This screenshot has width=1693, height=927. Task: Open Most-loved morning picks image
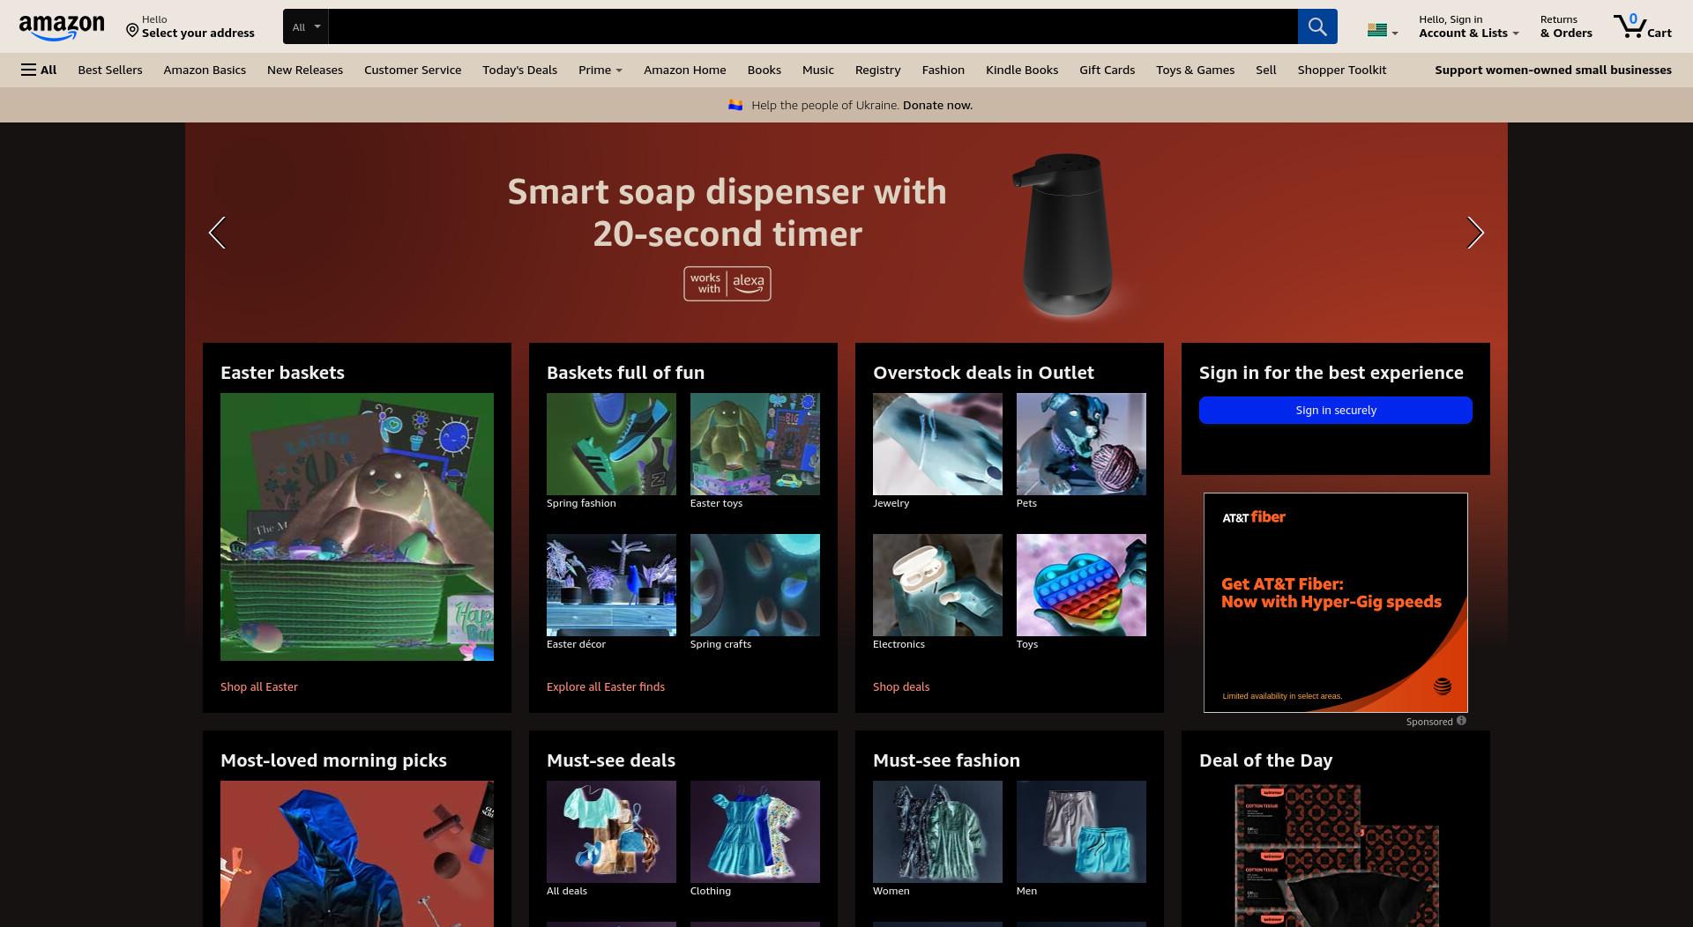pyautogui.click(x=357, y=854)
